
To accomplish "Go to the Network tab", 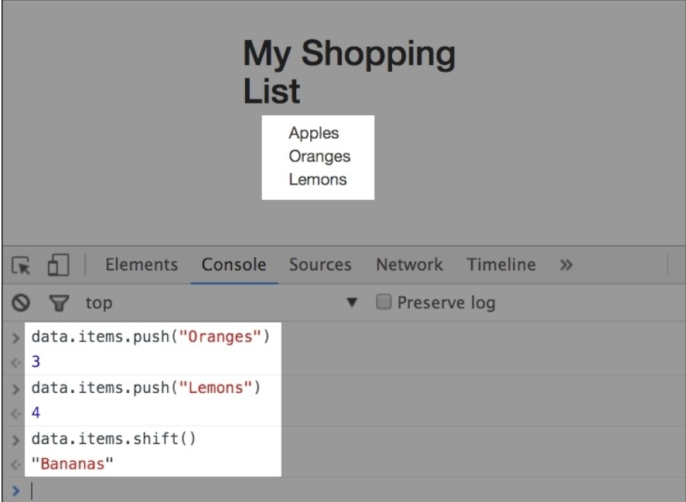I will tap(409, 265).
